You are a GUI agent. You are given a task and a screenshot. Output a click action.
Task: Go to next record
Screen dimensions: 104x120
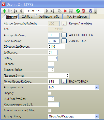point(47,11)
